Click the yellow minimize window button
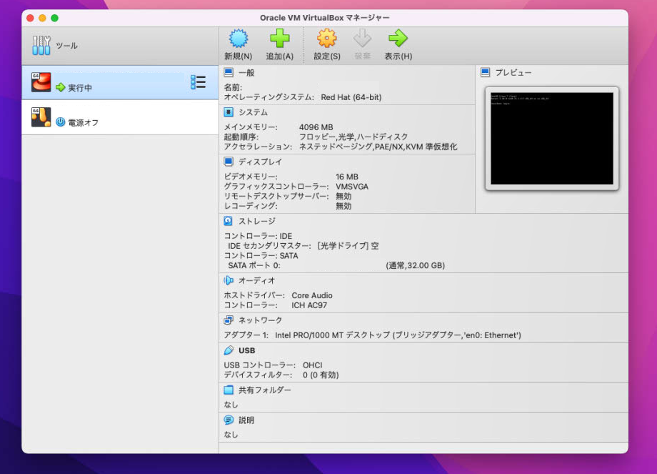Image resolution: width=657 pixels, height=474 pixels. [42, 18]
